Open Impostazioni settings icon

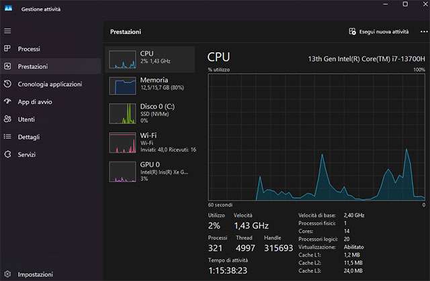pyautogui.click(x=7, y=274)
